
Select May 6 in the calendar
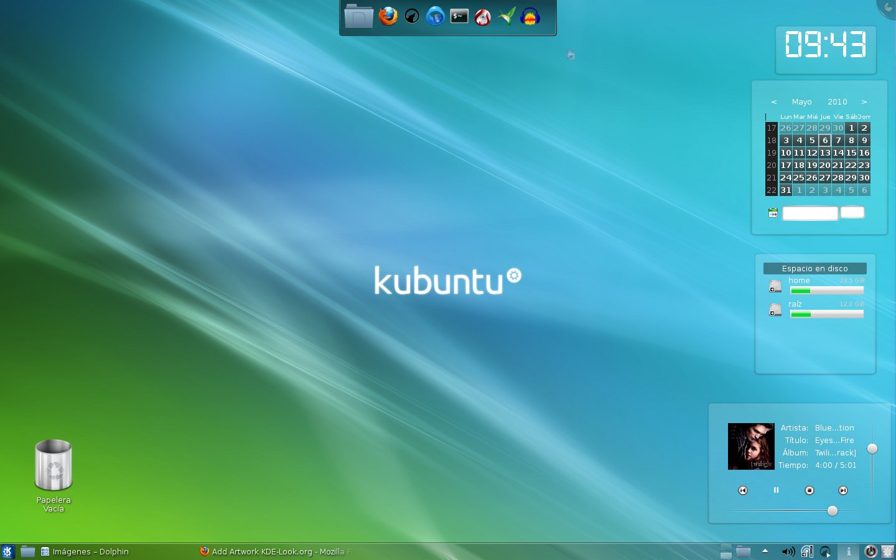coord(825,140)
